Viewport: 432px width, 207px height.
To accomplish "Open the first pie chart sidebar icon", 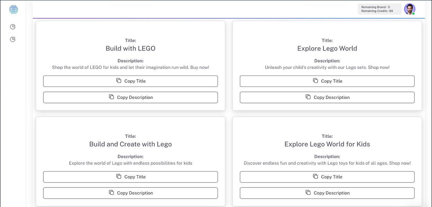I will 13,27.
